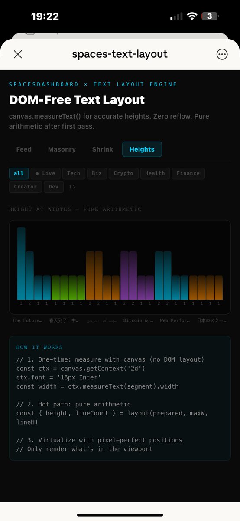This screenshot has height=521, width=240.
Task: Toggle the Tech filter chip
Action: coord(74,173)
